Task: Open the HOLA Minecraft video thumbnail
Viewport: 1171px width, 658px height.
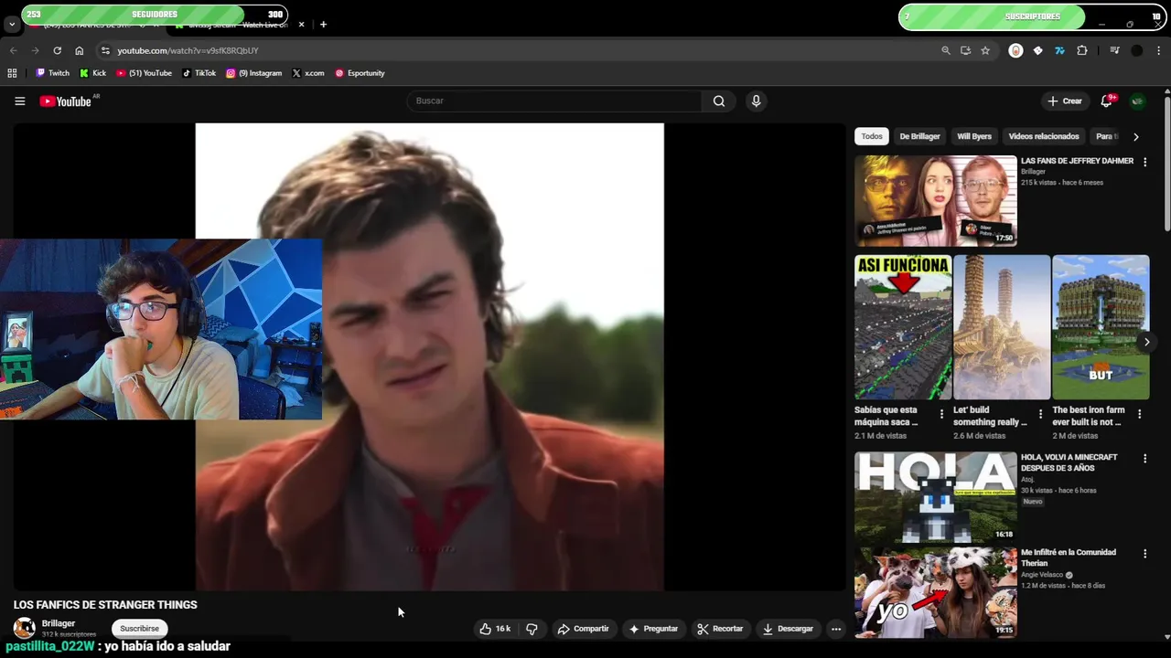Action: [x=935, y=497]
